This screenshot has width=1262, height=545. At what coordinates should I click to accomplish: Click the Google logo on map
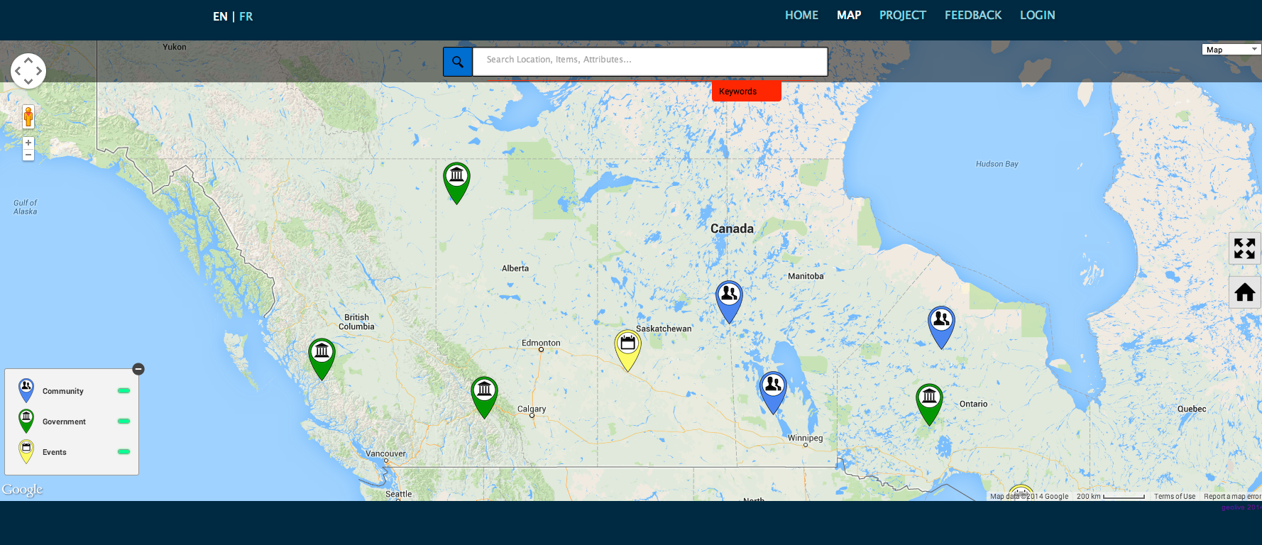click(22, 490)
